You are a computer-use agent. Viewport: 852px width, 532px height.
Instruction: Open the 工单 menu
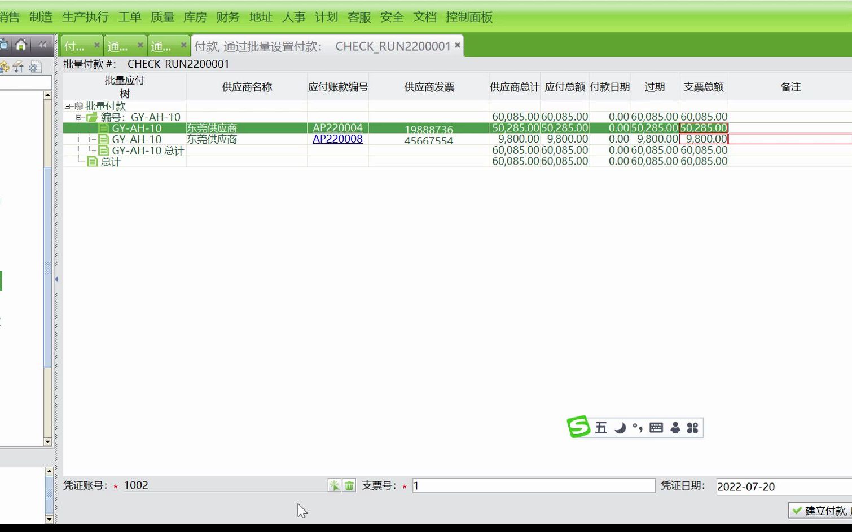click(x=130, y=17)
